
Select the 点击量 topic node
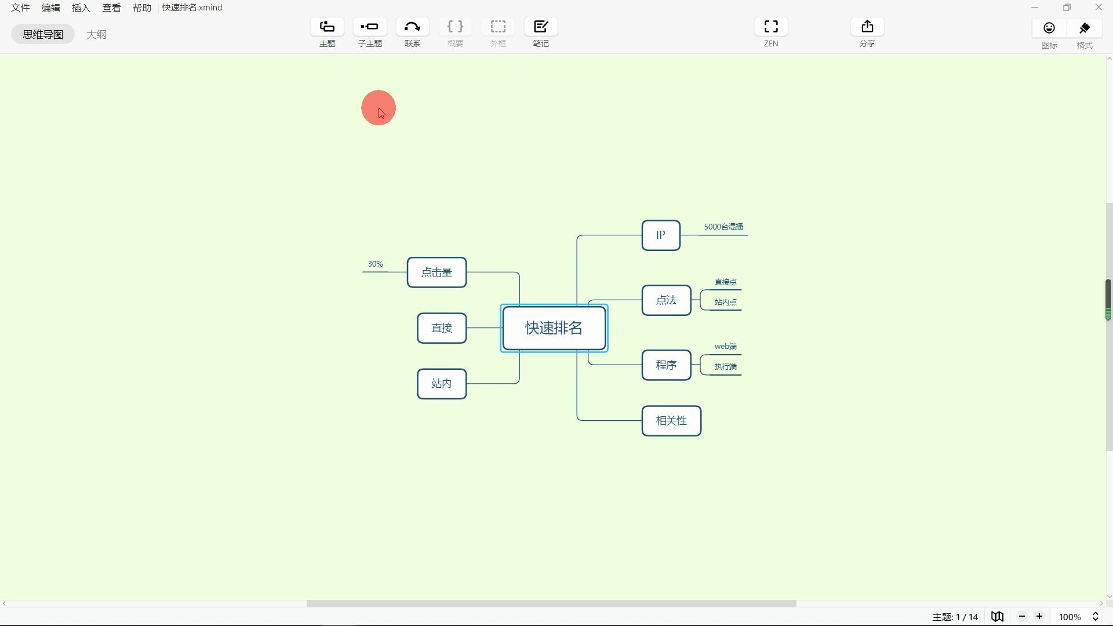pos(437,272)
